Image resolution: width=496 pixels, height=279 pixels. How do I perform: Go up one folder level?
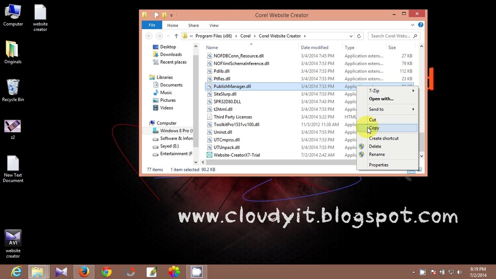(176, 36)
